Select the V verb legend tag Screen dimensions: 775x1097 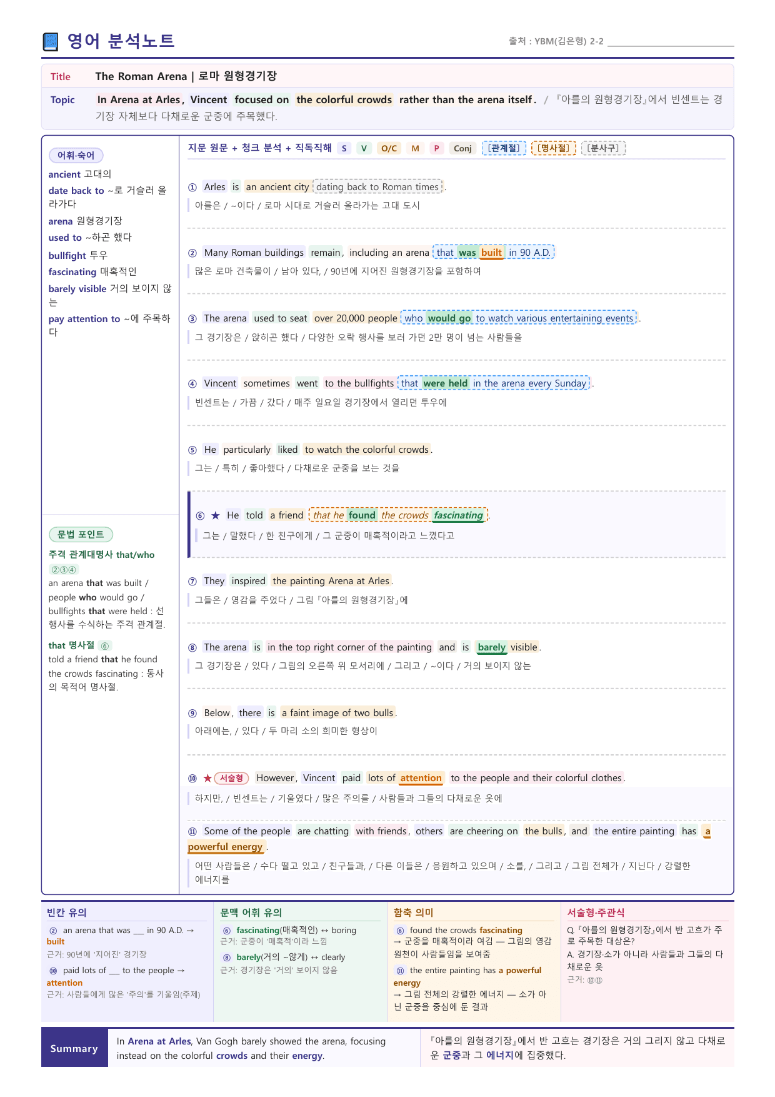[364, 148]
